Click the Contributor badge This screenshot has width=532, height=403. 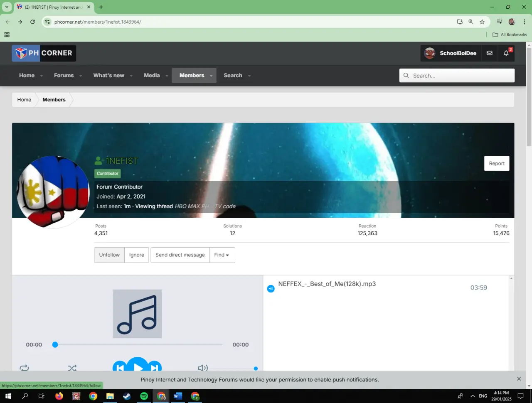point(108,174)
